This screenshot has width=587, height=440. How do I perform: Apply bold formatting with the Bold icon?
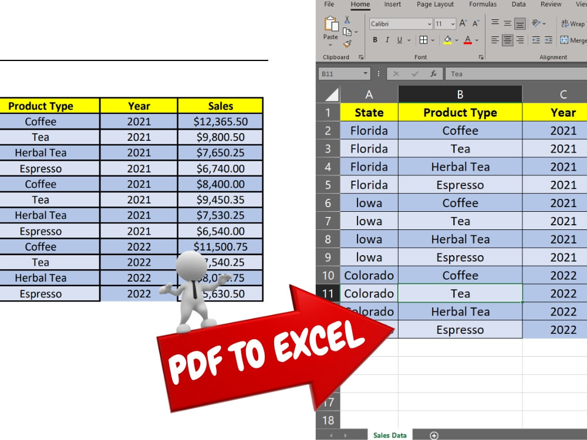(x=375, y=40)
